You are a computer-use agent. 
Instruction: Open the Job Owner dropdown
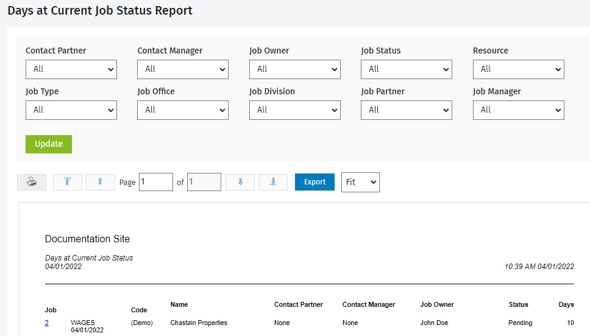tap(295, 69)
